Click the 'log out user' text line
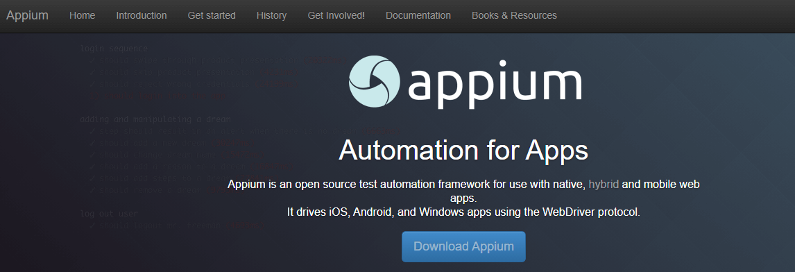 109,214
